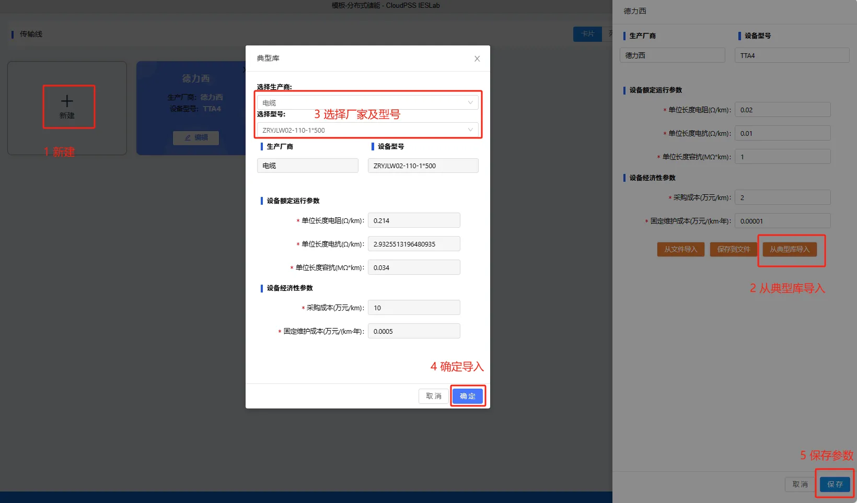The image size is (857, 503).
Task: Click 单位长度电抗 field with 2.9325513196480935
Action: [x=414, y=244]
